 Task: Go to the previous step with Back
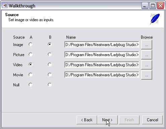pyautogui.click(x=87, y=120)
